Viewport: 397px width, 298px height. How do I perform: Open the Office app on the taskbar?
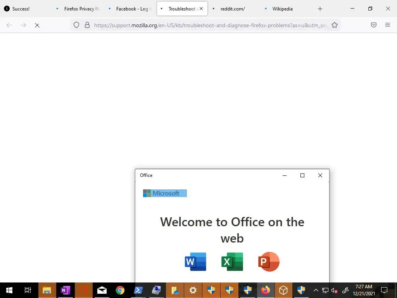point(84,290)
